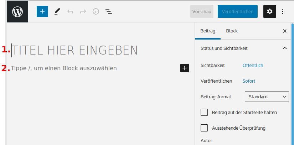Screen dimensions: 294x145
Task: Collapse the Status und Sichtbarkeit panel
Action: click(x=243, y=48)
